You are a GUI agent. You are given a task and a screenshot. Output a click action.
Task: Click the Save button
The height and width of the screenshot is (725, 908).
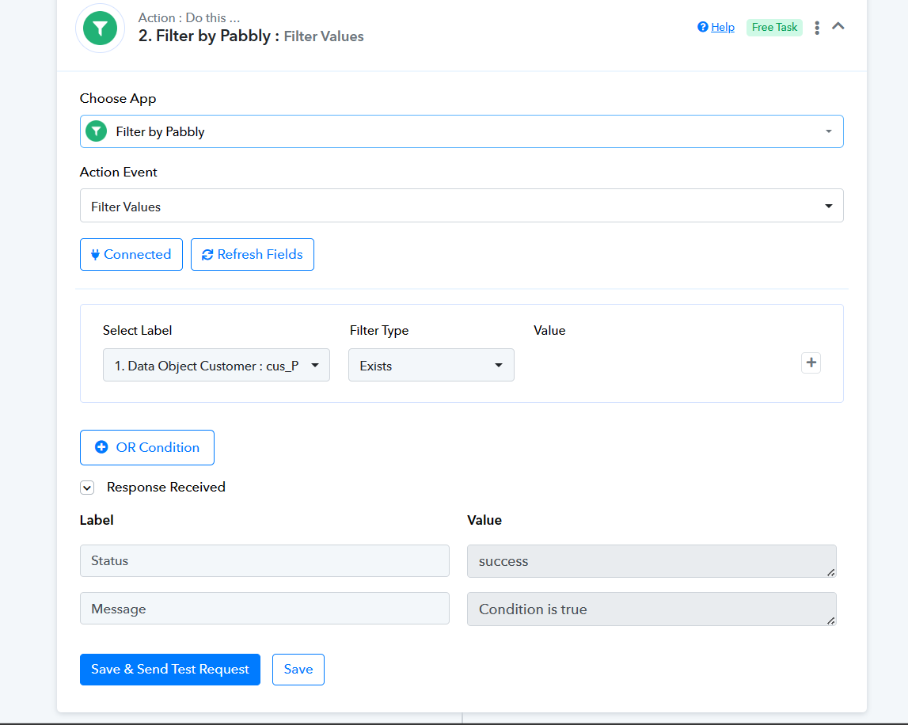pos(298,670)
